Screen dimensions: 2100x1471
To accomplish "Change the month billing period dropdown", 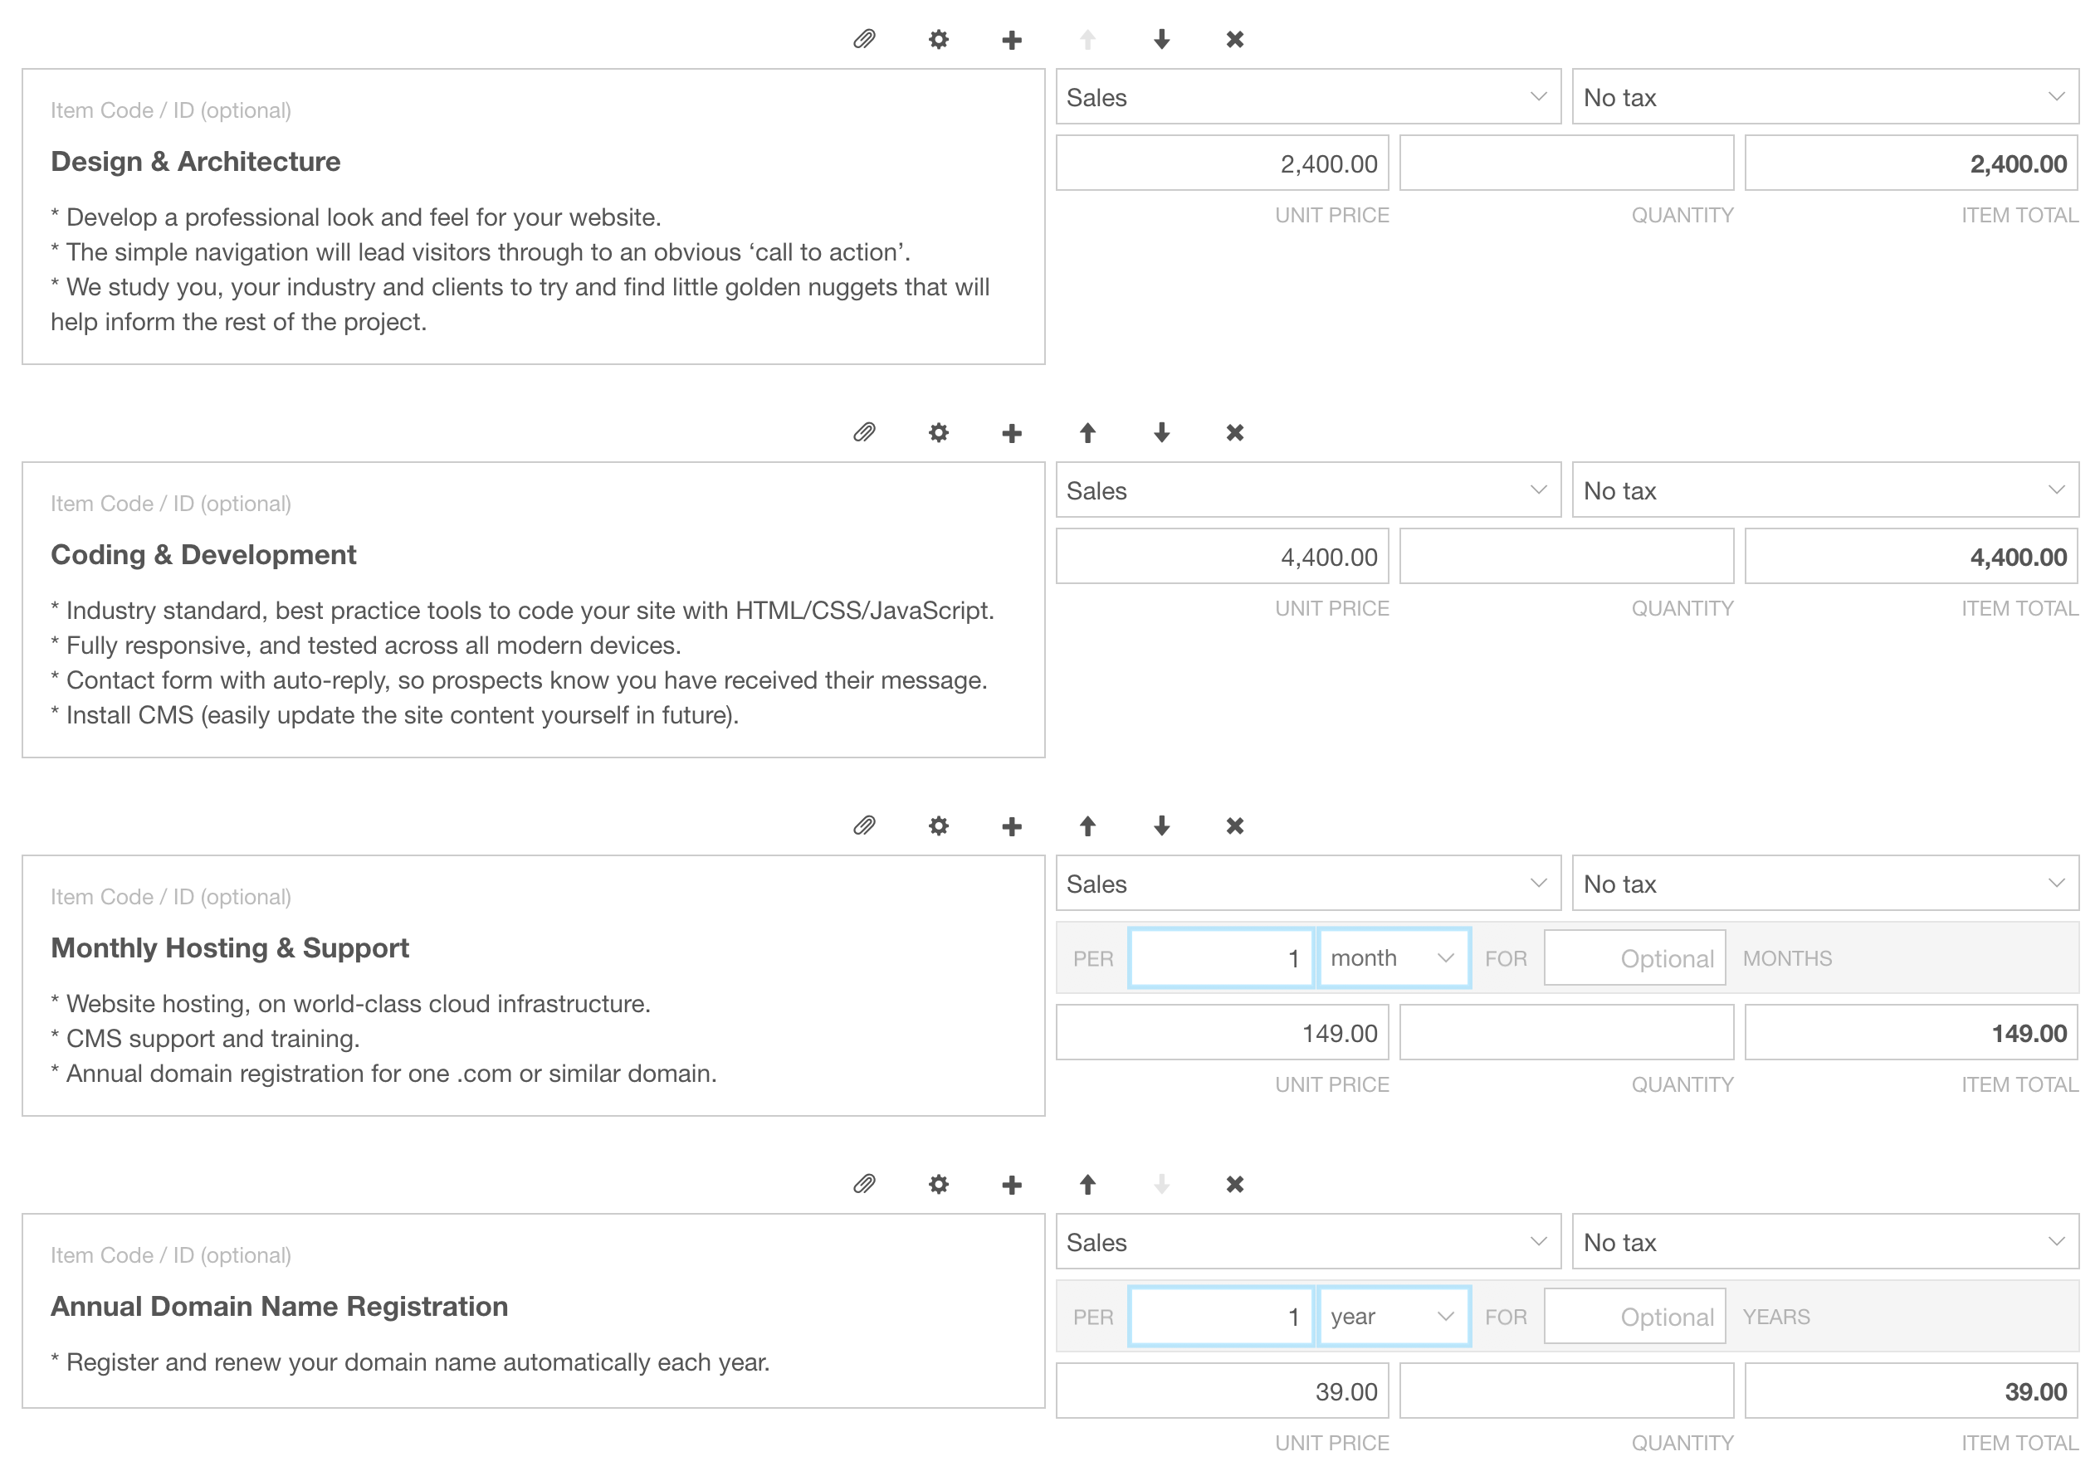I will click(1393, 958).
